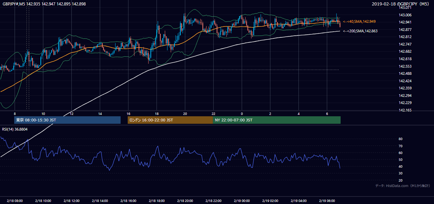Click price axis value 142.488

tap(405, 73)
